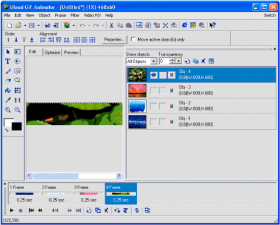Screen dimensions: 280x225
Task: Click the Properties... button
Action: [x=114, y=40]
